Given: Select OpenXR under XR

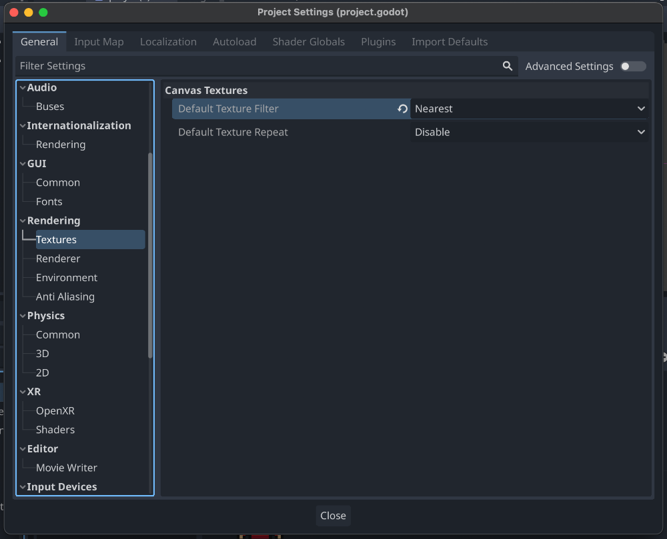Looking at the screenshot, I should (55, 411).
